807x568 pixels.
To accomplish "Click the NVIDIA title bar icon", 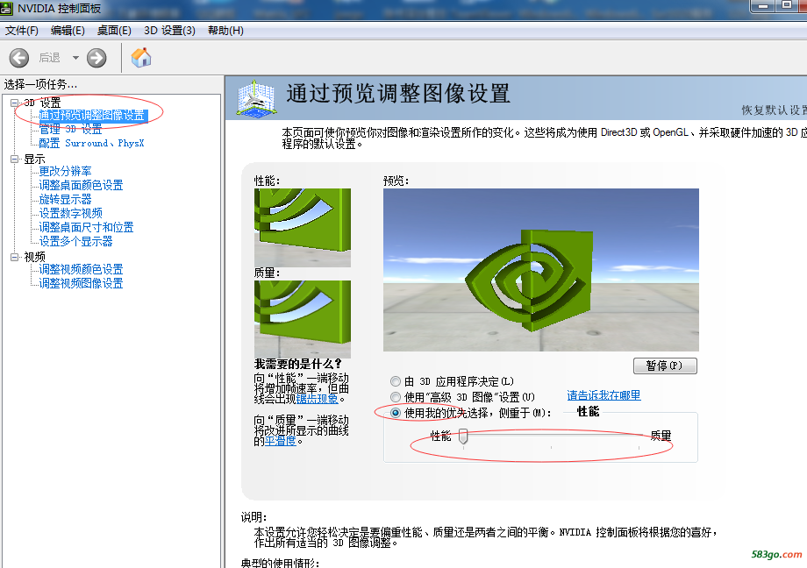I will pyautogui.click(x=7, y=8).
